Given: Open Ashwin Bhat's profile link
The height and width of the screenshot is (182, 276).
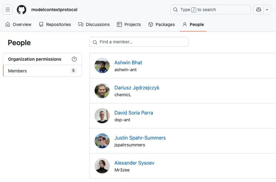Looking at the screenshot, I should (x=128, y=63).
